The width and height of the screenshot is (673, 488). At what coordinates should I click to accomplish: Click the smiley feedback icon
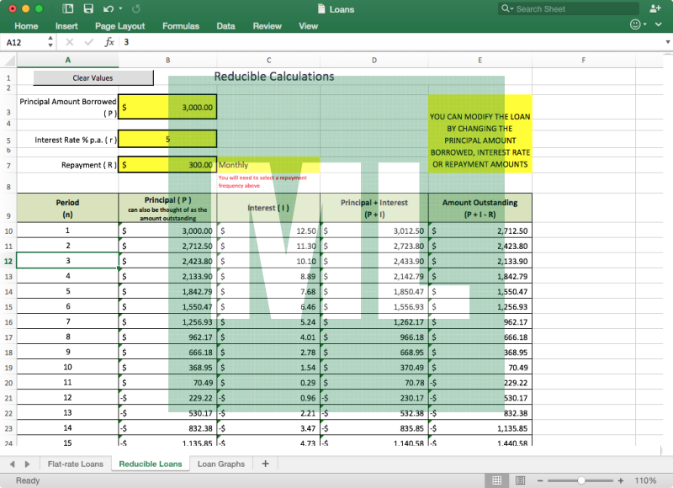(634, 26)
